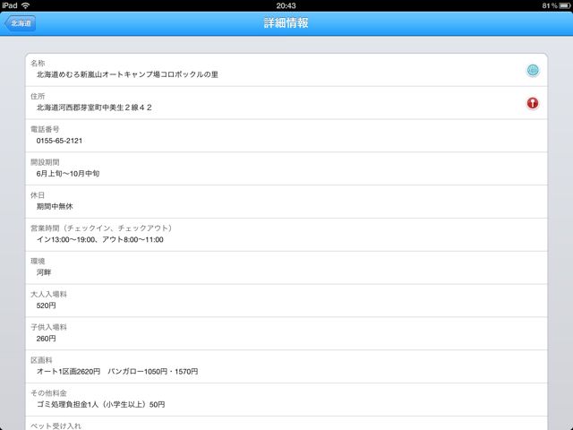The image size is (573, 430).
Task: Select the 名称 campsite name row
Action: [286, 70]
